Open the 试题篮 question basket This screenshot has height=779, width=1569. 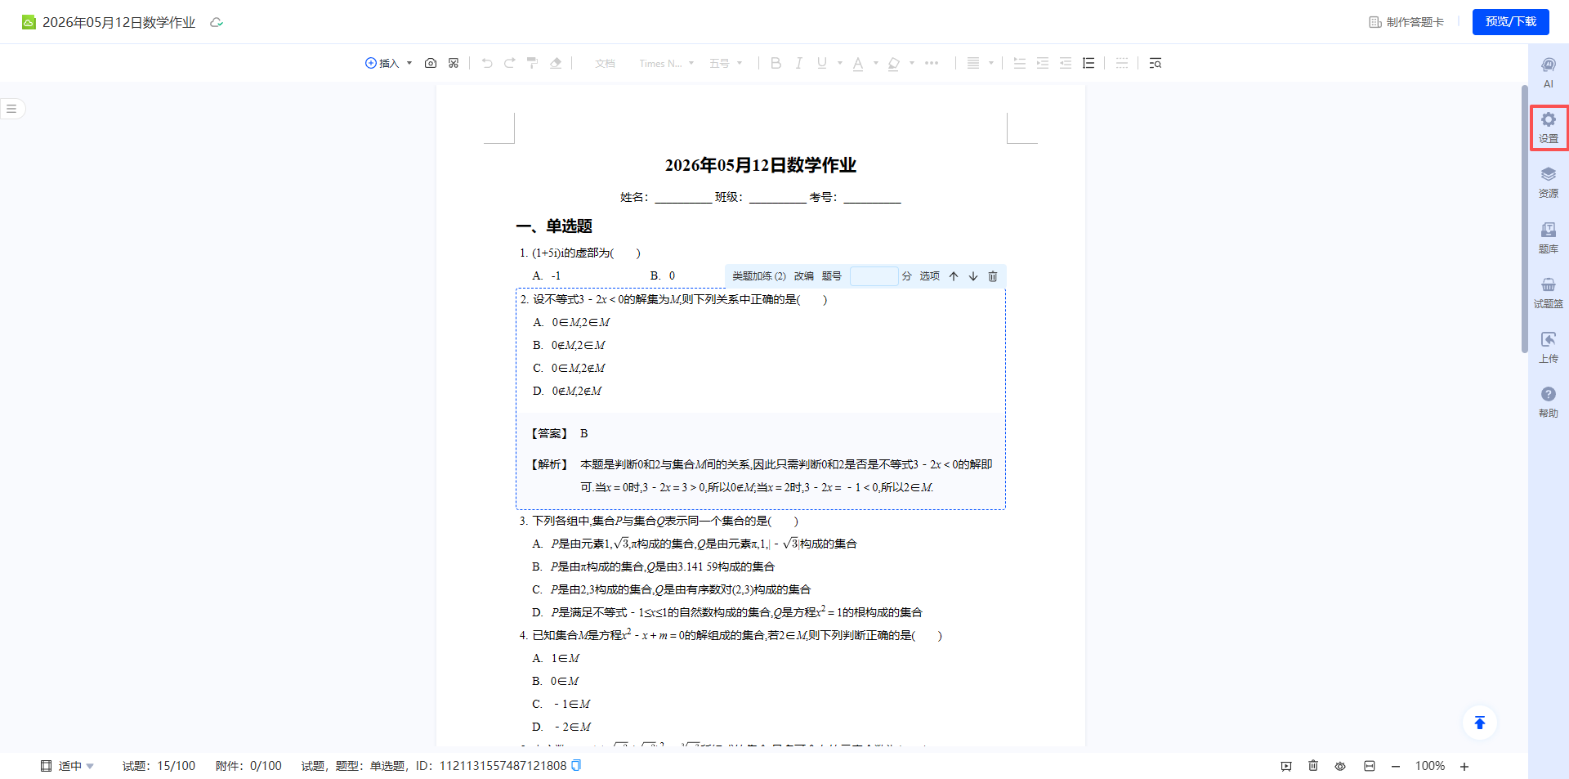click(1548, 293)
